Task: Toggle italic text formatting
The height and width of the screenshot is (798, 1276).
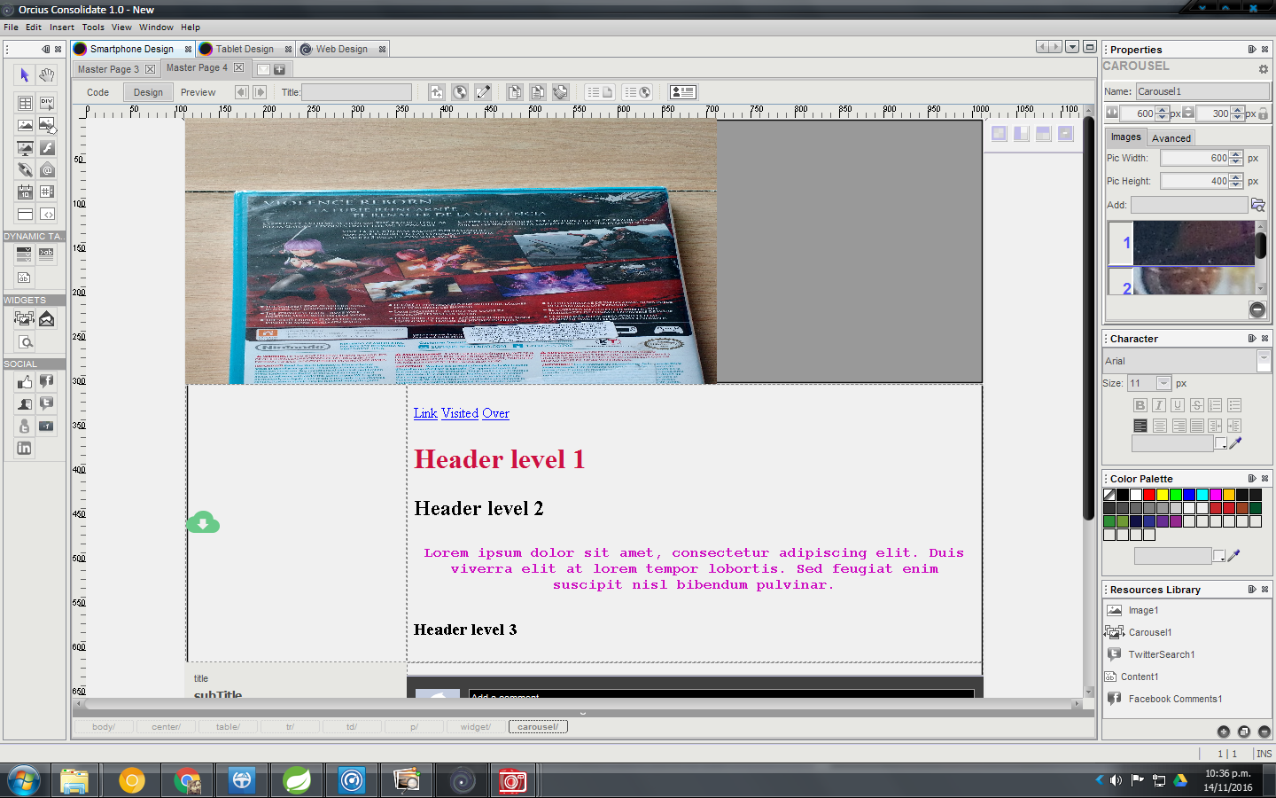Action: pos(1159,405)
